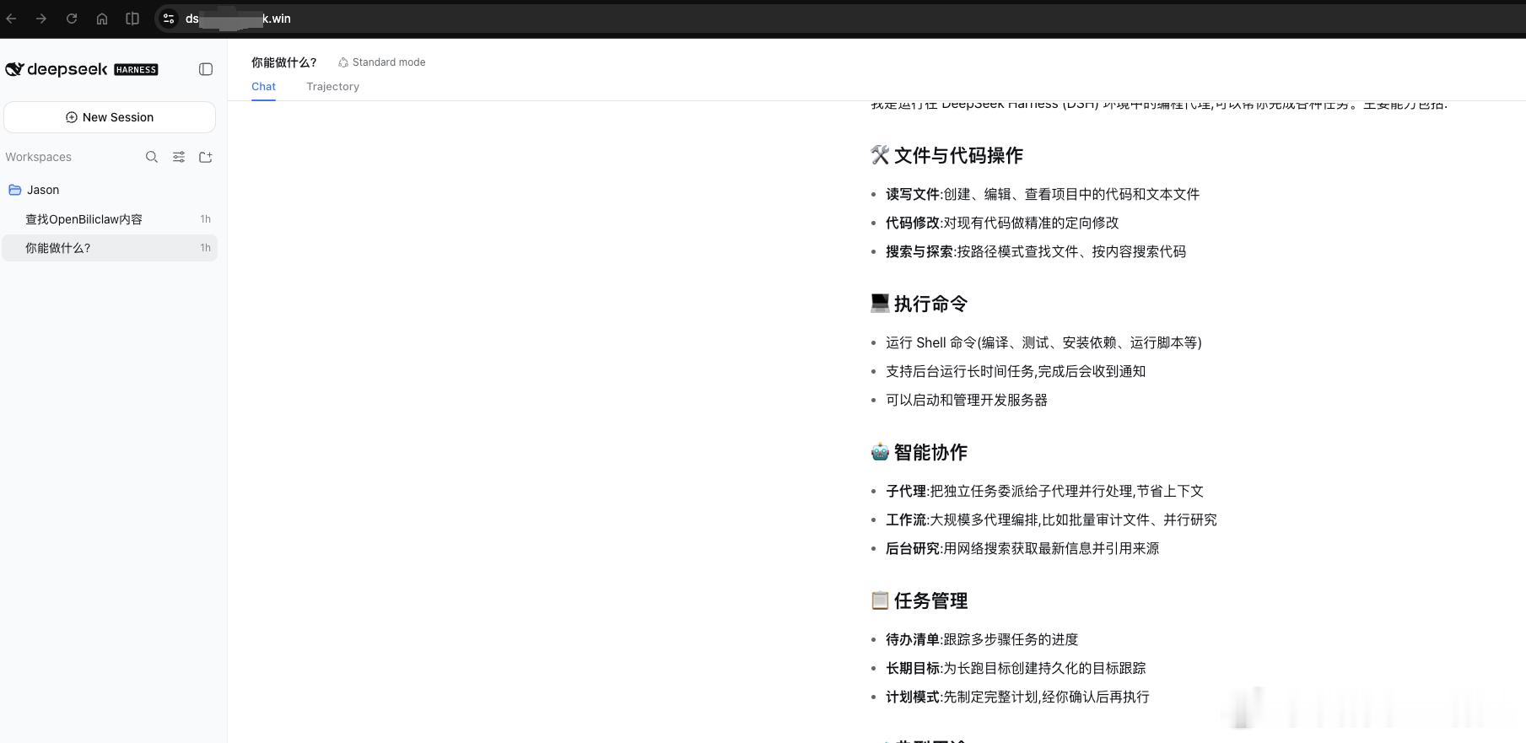Click the 后台研究 bullet line
Image resolution: width=1526 pixels, height=743 pixels.
(x=1022, y=548)
